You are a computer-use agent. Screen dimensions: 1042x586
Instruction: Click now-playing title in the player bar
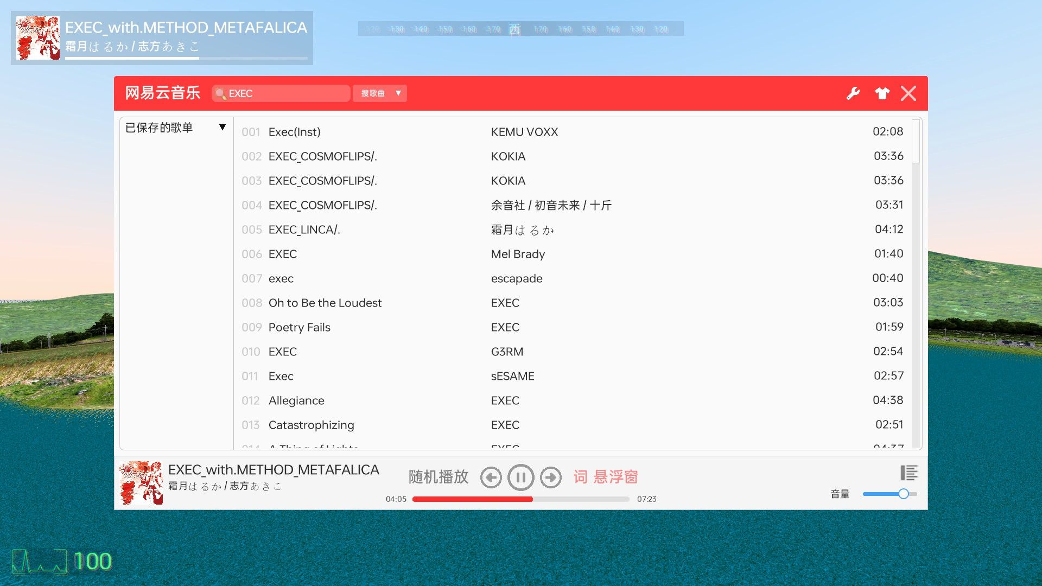pyautogui.click(x=274, y=470)
